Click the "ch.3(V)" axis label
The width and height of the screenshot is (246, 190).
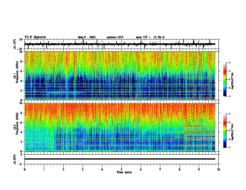pyautogui.click(x=15, y=159)
